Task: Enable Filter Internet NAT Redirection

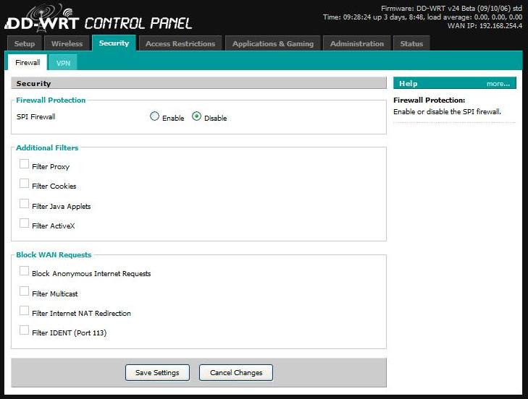Action: [x=24, y=311]
